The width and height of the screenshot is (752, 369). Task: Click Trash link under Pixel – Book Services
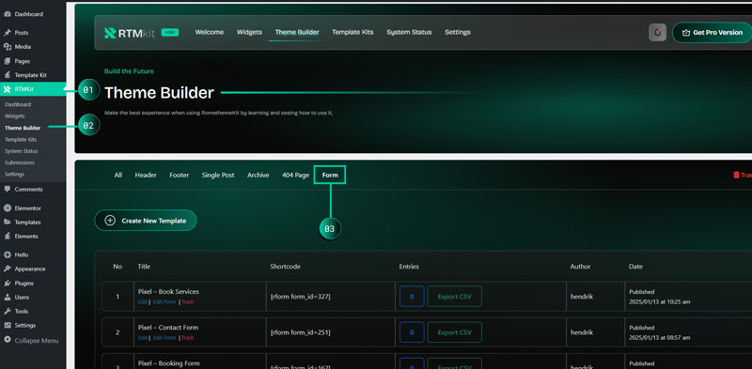click(x=187, y=302)
